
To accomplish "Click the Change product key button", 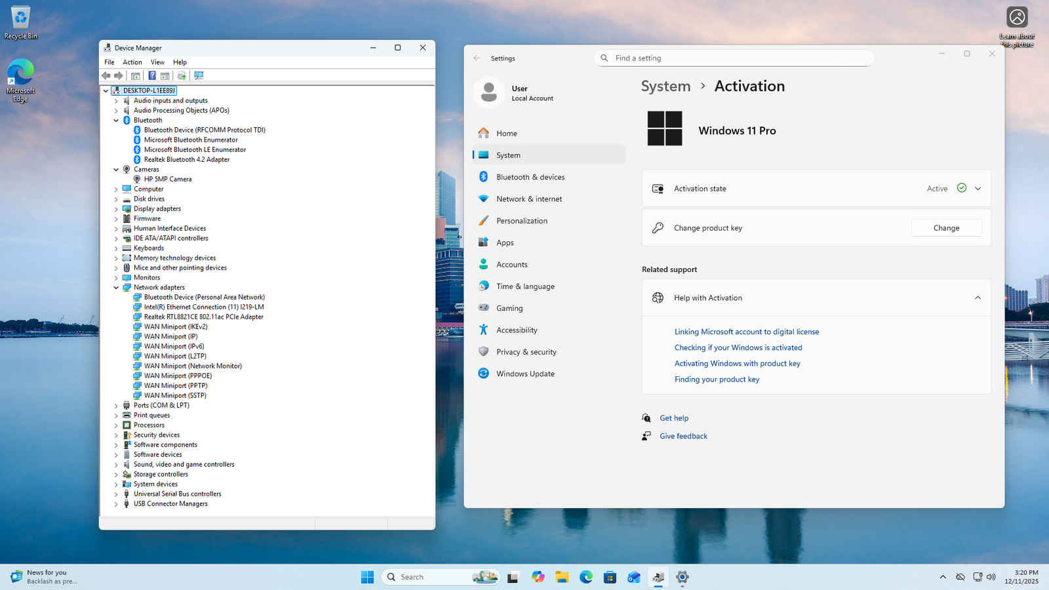I will pos(946,228).
